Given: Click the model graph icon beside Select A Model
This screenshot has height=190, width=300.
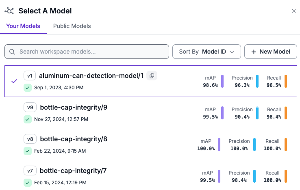Looking at the screenshot, I should (x=9, y=11).
